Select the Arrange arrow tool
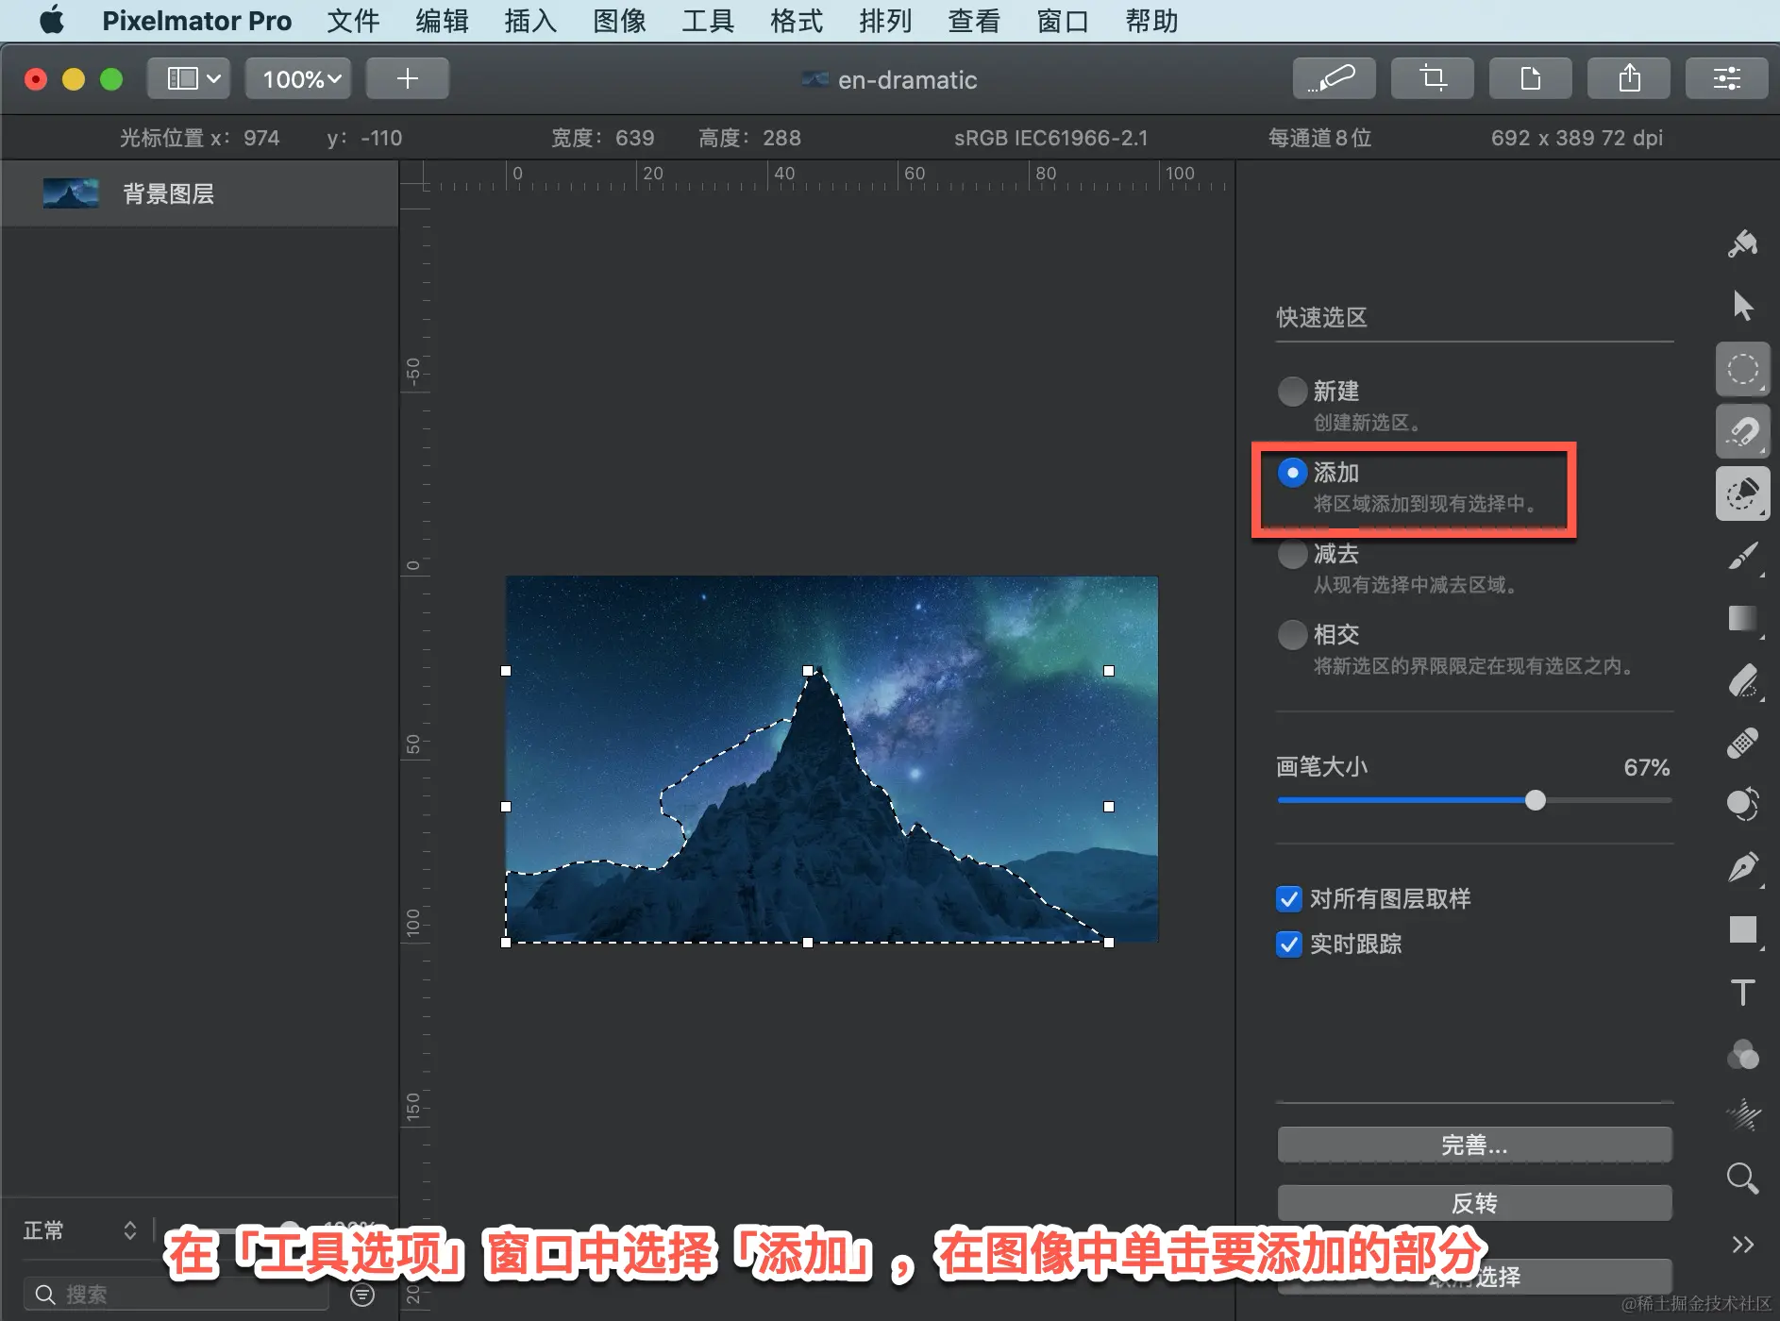Image resolution: width=1780 pixels, height=1321 pixels. click(1742, 306)
